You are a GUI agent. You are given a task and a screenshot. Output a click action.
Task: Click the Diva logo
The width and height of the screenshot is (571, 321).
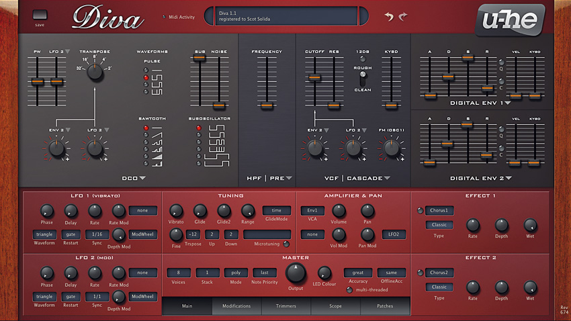(108, 17)
